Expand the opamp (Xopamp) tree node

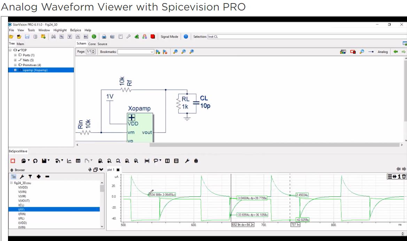tap(15, 70)
